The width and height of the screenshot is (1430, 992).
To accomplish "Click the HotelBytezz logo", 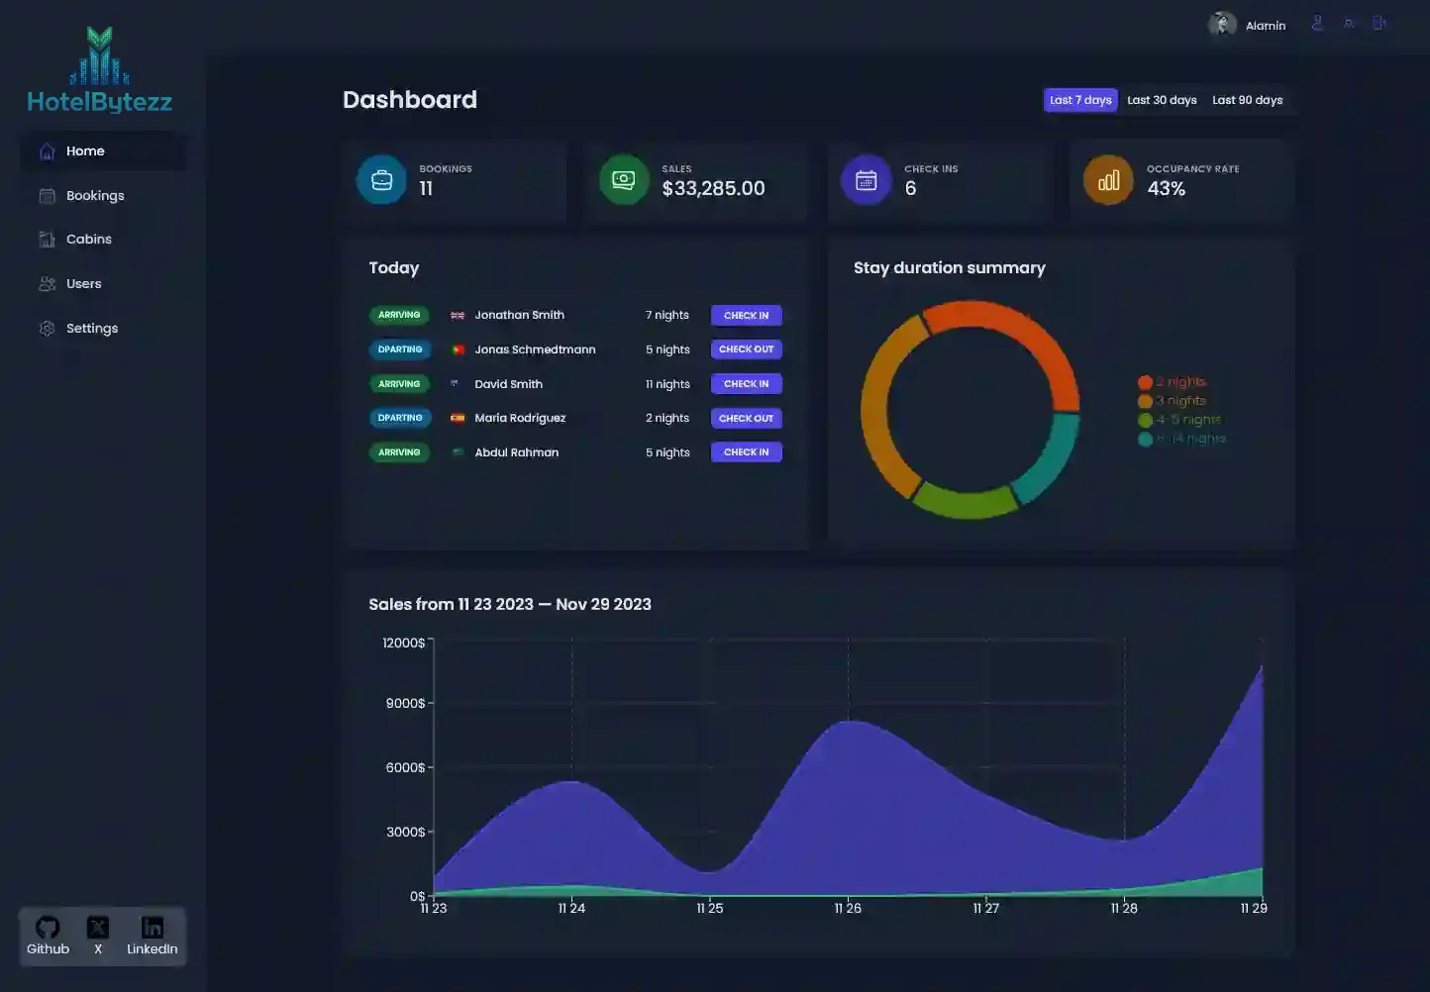I will [x=99, y=70].
